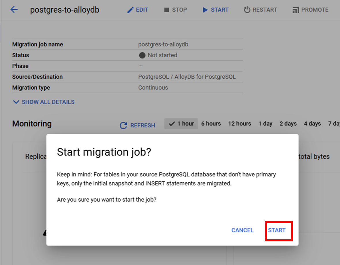Select the 4 days time range
340x265 pixels.
coord(312,124)
